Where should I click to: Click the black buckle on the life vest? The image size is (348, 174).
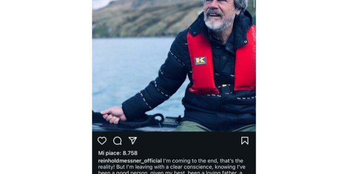(x=226, y=89)
